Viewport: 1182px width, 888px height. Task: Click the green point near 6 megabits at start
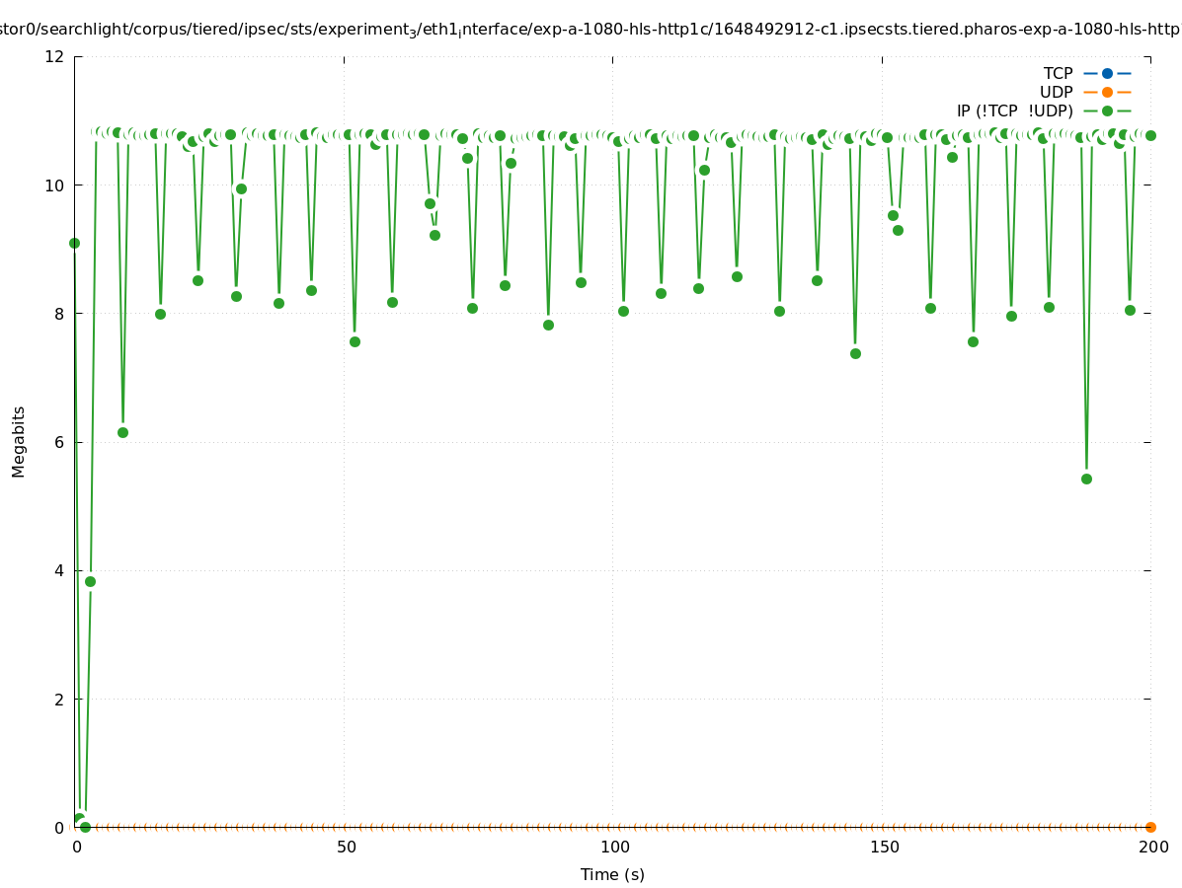tap(122, 432)
